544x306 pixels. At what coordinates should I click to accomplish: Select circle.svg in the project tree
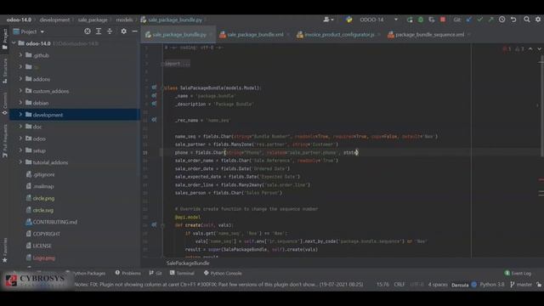pyautogui.click(x=43, y=210)
